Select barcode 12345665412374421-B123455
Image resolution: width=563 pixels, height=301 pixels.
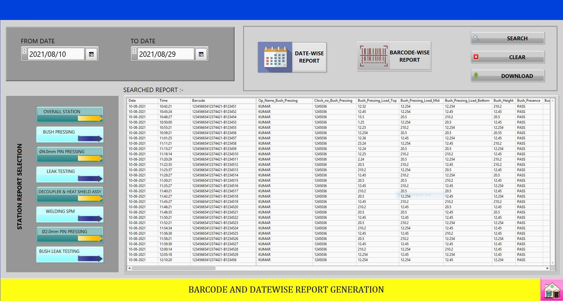tap(214, 128)
